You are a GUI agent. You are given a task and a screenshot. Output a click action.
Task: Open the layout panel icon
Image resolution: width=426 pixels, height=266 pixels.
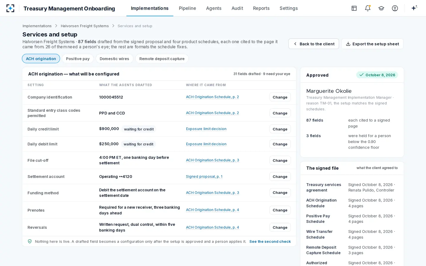click(354, 8)
